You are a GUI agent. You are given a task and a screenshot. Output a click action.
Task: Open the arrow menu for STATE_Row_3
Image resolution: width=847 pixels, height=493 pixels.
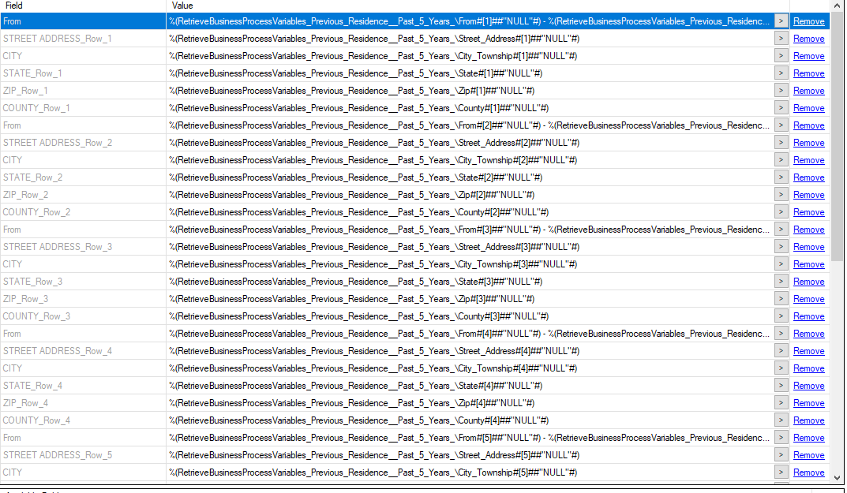pos(781,282)
